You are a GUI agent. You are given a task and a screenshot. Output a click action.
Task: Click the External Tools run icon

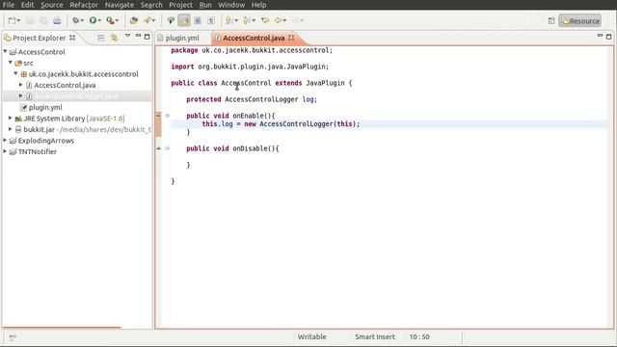pos(110,20)
